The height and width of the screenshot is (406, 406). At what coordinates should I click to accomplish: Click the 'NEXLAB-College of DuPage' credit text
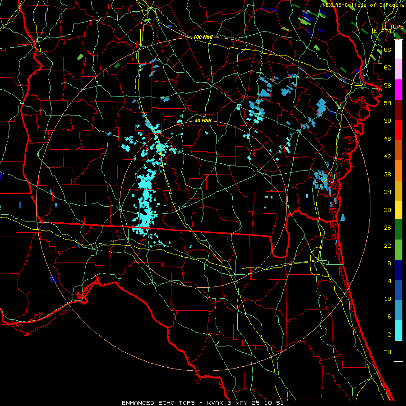pyautogui.click(x=361, y=5)
